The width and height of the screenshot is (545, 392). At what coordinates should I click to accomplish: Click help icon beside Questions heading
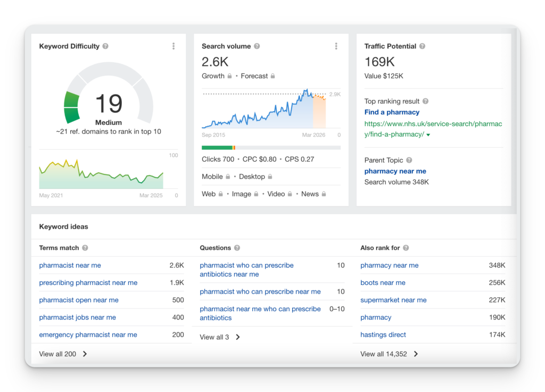pyautogui.click(x=237, y=248)
